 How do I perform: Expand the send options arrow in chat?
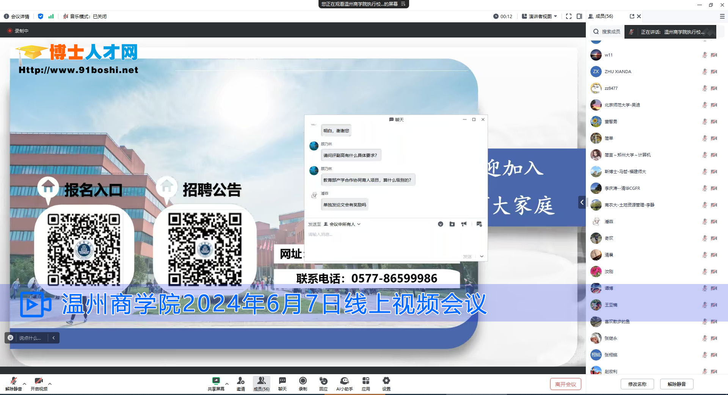click(x=482, y=256)
